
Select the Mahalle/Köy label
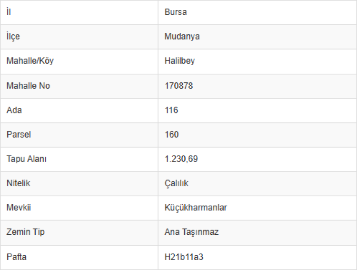point(27,61)
